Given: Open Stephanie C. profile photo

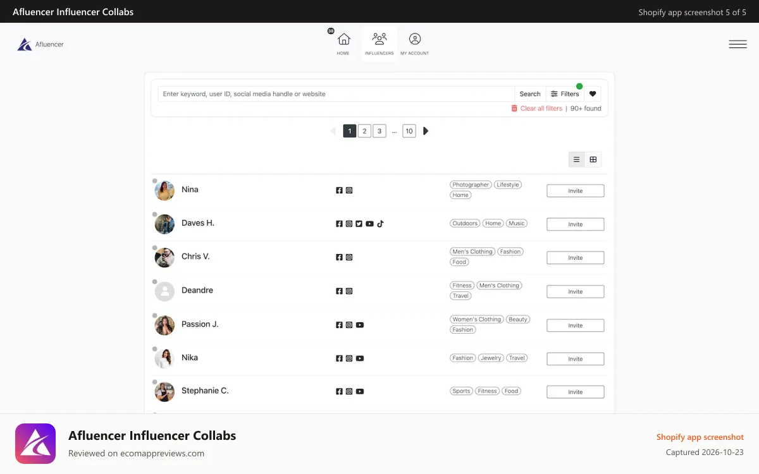Looking at the screenshot, I should pos(164,391).
